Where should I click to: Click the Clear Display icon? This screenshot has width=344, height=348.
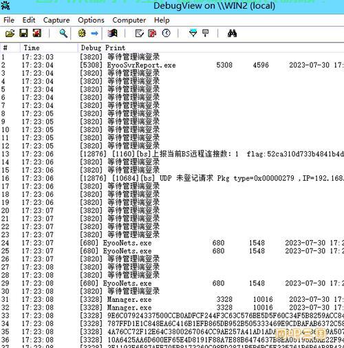pos(139,34)
